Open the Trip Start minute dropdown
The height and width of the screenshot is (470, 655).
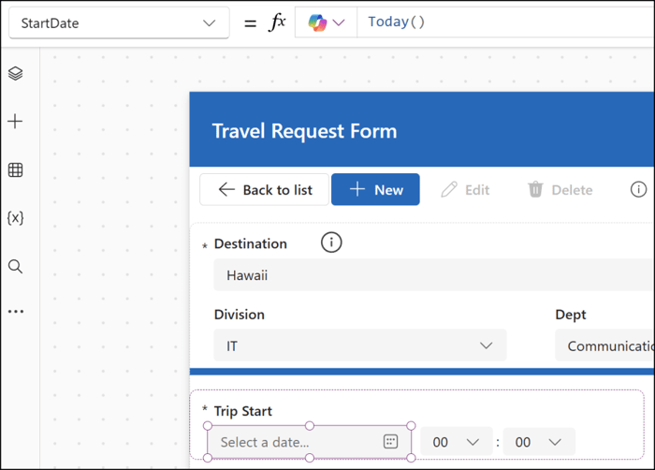(539, 442)
